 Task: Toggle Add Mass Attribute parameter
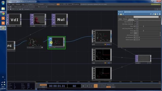click(136, 24)
